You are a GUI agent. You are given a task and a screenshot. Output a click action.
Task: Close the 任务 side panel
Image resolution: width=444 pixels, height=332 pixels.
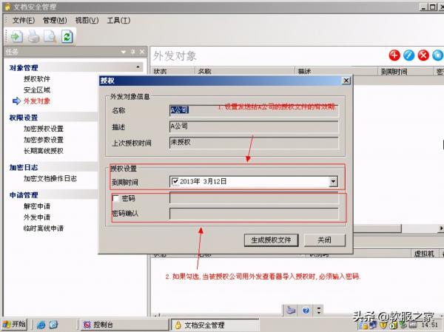click(x=142, y=52)
